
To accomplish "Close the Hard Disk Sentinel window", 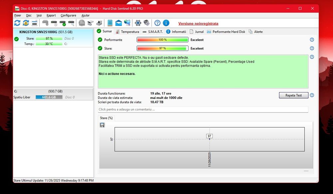I will [312, 9].
